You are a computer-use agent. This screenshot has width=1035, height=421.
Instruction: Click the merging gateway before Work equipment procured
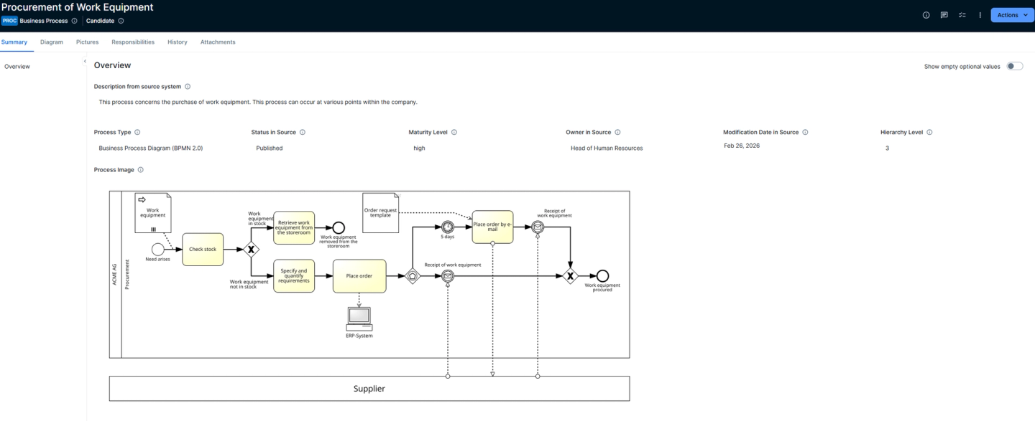(570, 275)
